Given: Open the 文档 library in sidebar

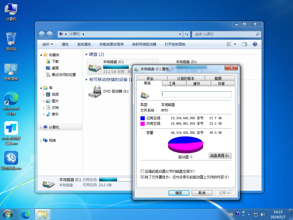Looking at the screenshot, I should tap(55, 108).
